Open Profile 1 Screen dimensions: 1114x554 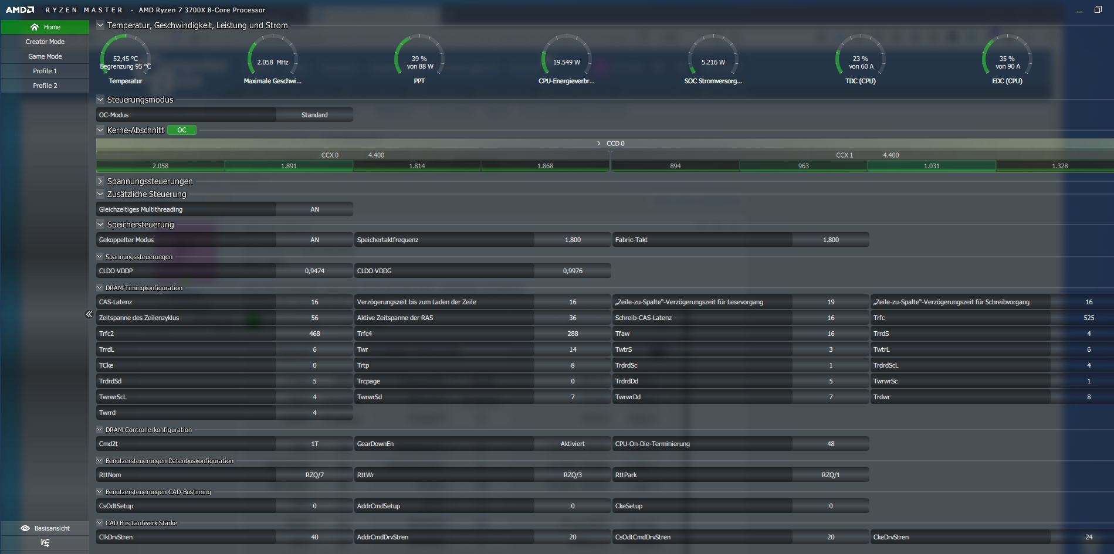(45, 71)
